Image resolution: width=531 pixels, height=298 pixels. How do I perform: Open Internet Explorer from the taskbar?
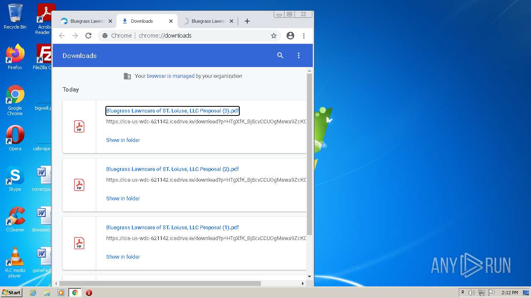point(33,293)
